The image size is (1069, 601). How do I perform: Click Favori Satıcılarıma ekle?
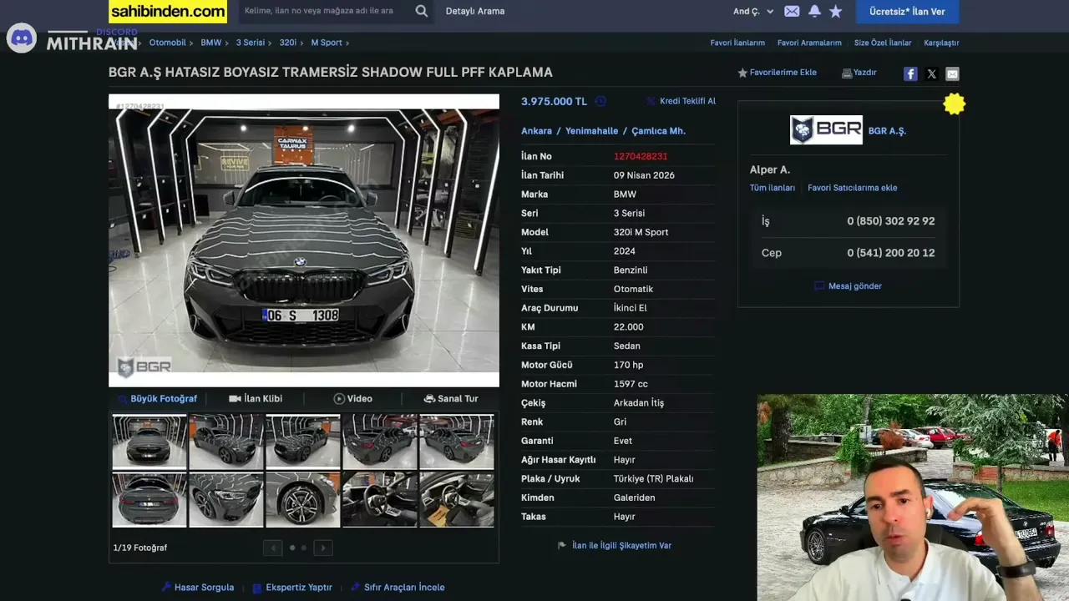tap(853, 188)
